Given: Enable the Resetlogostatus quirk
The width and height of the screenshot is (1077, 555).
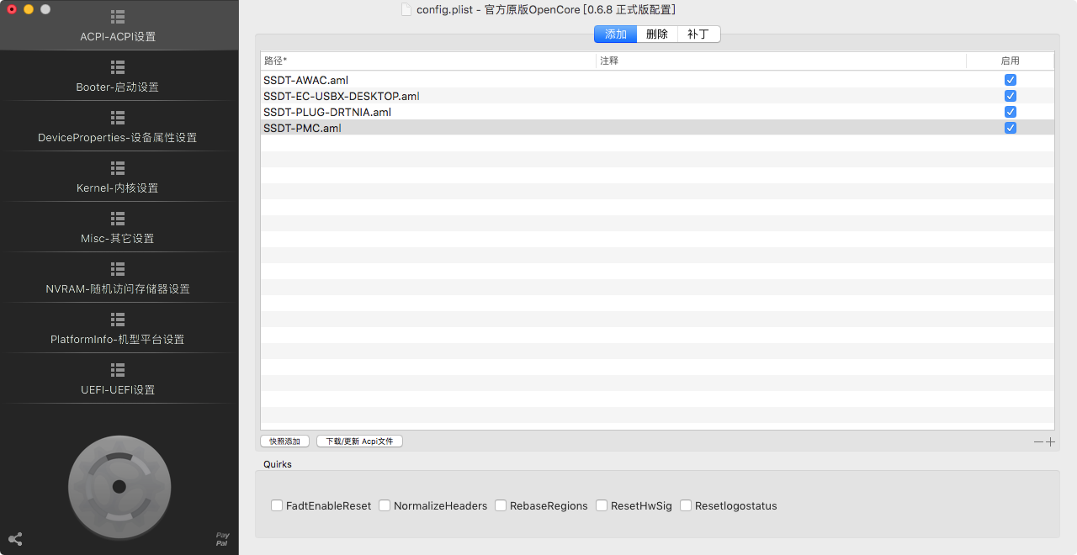Looking at the screenshot, I should (686, 505).
